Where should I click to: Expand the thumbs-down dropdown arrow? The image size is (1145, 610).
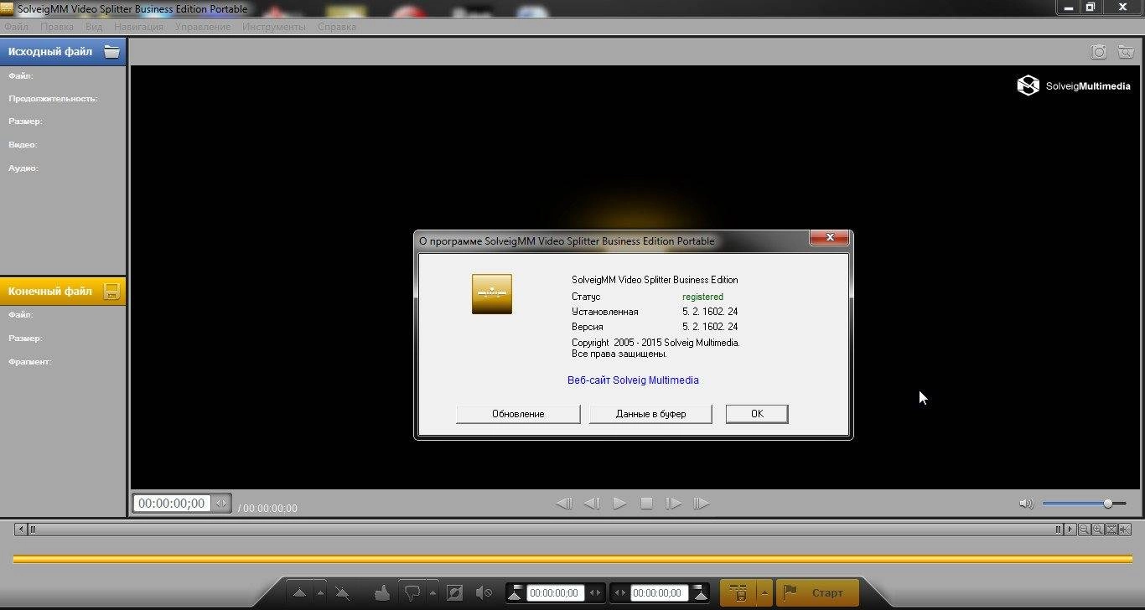(433, 593)
